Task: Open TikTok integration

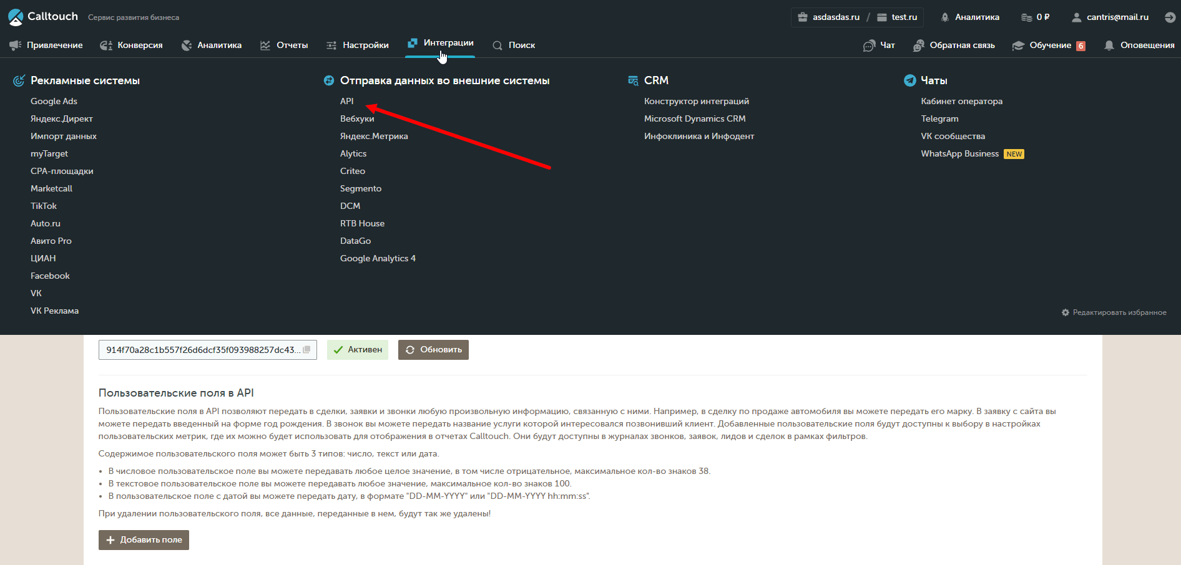Action: pyautogui.click(x=44, y=206)
